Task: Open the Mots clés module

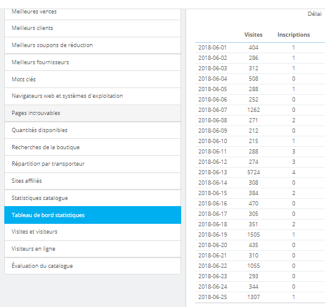Action: [x=92, y=80]
